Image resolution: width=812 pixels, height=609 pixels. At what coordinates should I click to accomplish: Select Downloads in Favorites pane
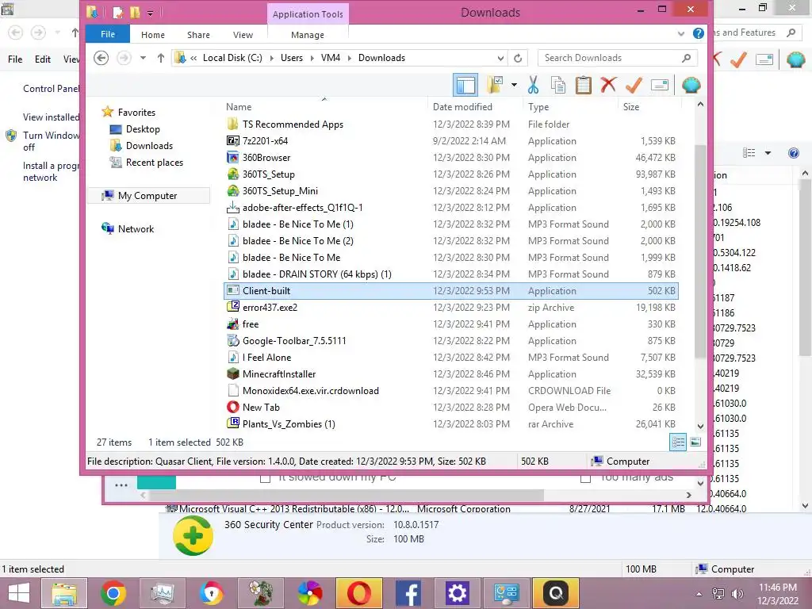tap(149, 146)
